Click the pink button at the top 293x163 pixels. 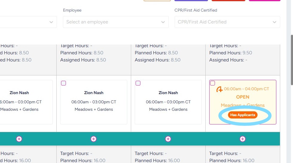(264, 1)
